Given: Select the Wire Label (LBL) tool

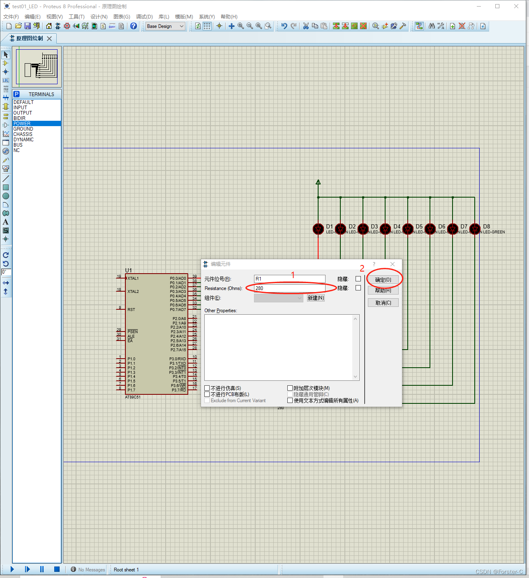Looking at the screenshot, I should click(6, 81).
